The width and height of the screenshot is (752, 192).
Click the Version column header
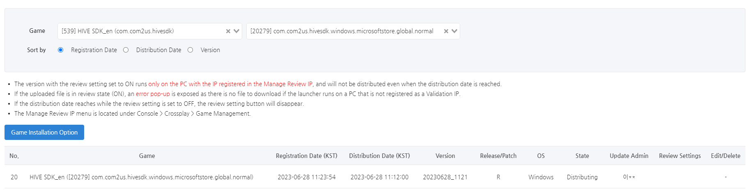pyautogui.click(x=445, y=156)
